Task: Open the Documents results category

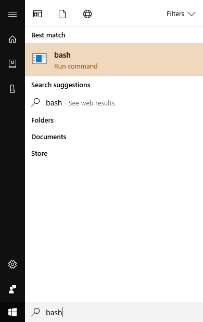Action: pos(49,137)
